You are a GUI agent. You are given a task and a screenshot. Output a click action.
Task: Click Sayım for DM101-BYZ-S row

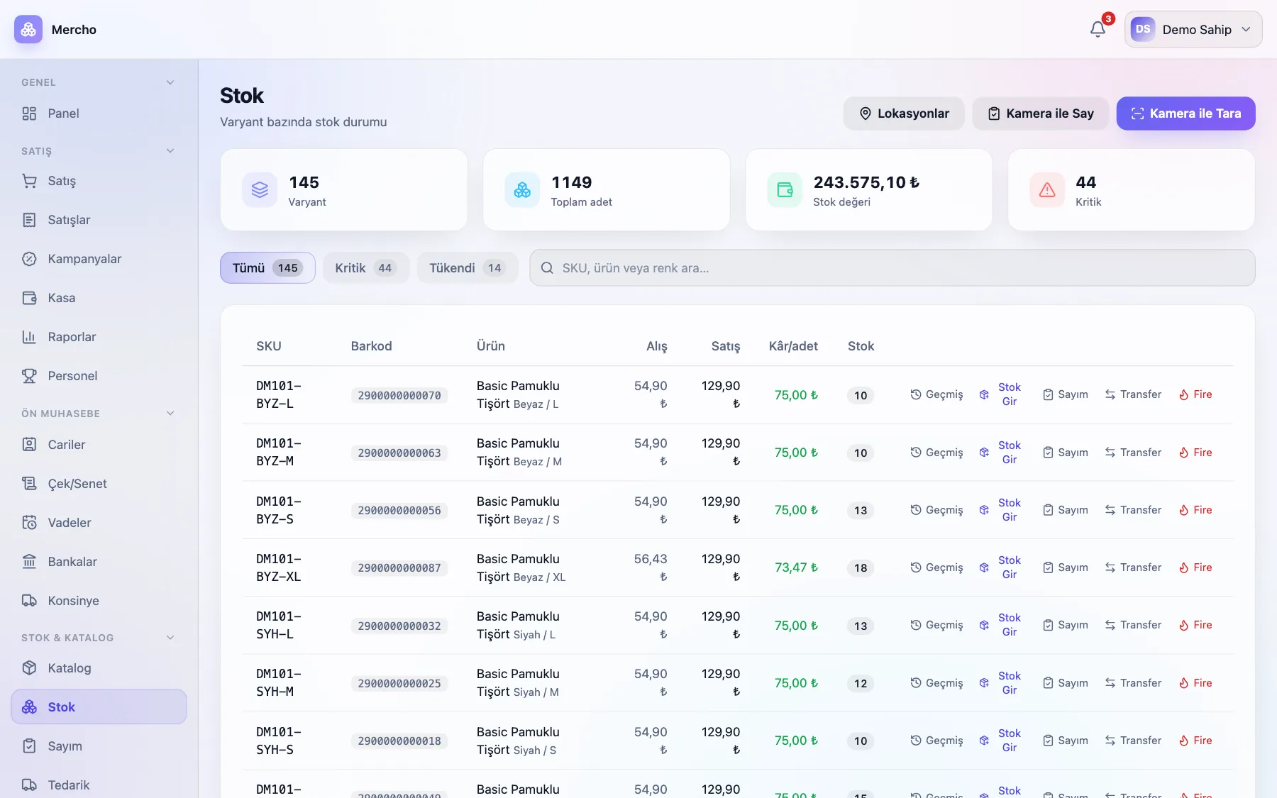[1066, 510]
